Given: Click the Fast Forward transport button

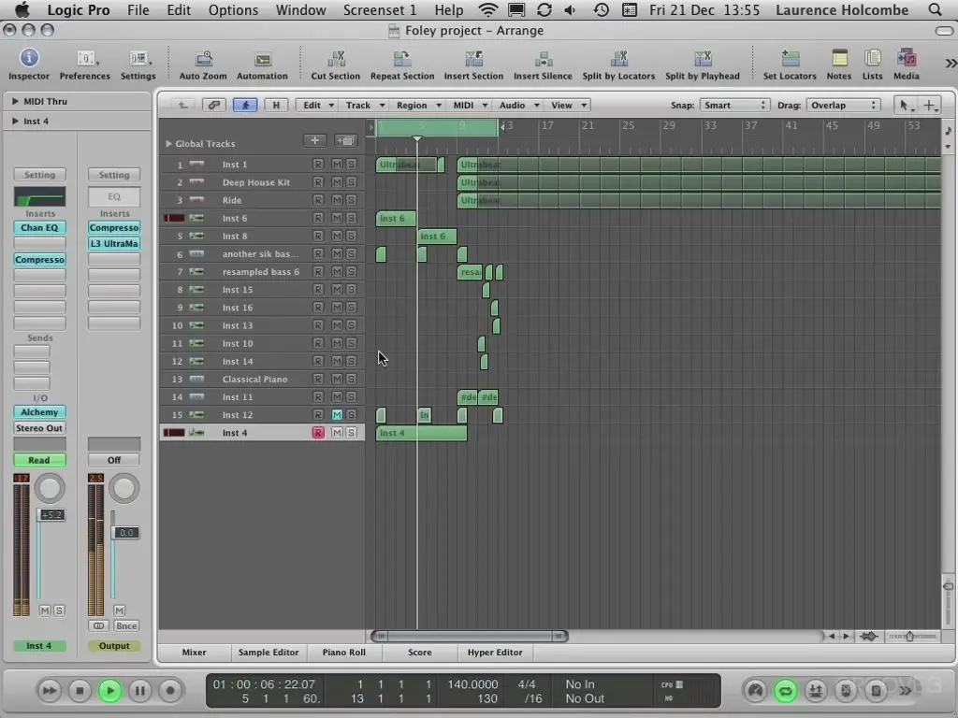Looking at the screenshot, I should 49,691.
